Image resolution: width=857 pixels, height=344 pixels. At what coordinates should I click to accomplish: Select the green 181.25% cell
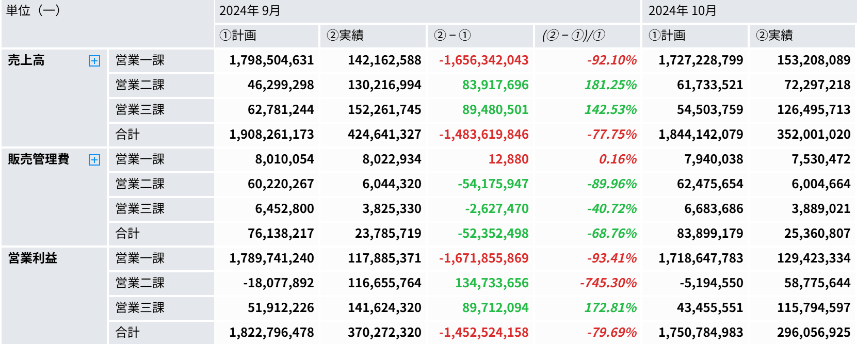click(x=610, y=85)
